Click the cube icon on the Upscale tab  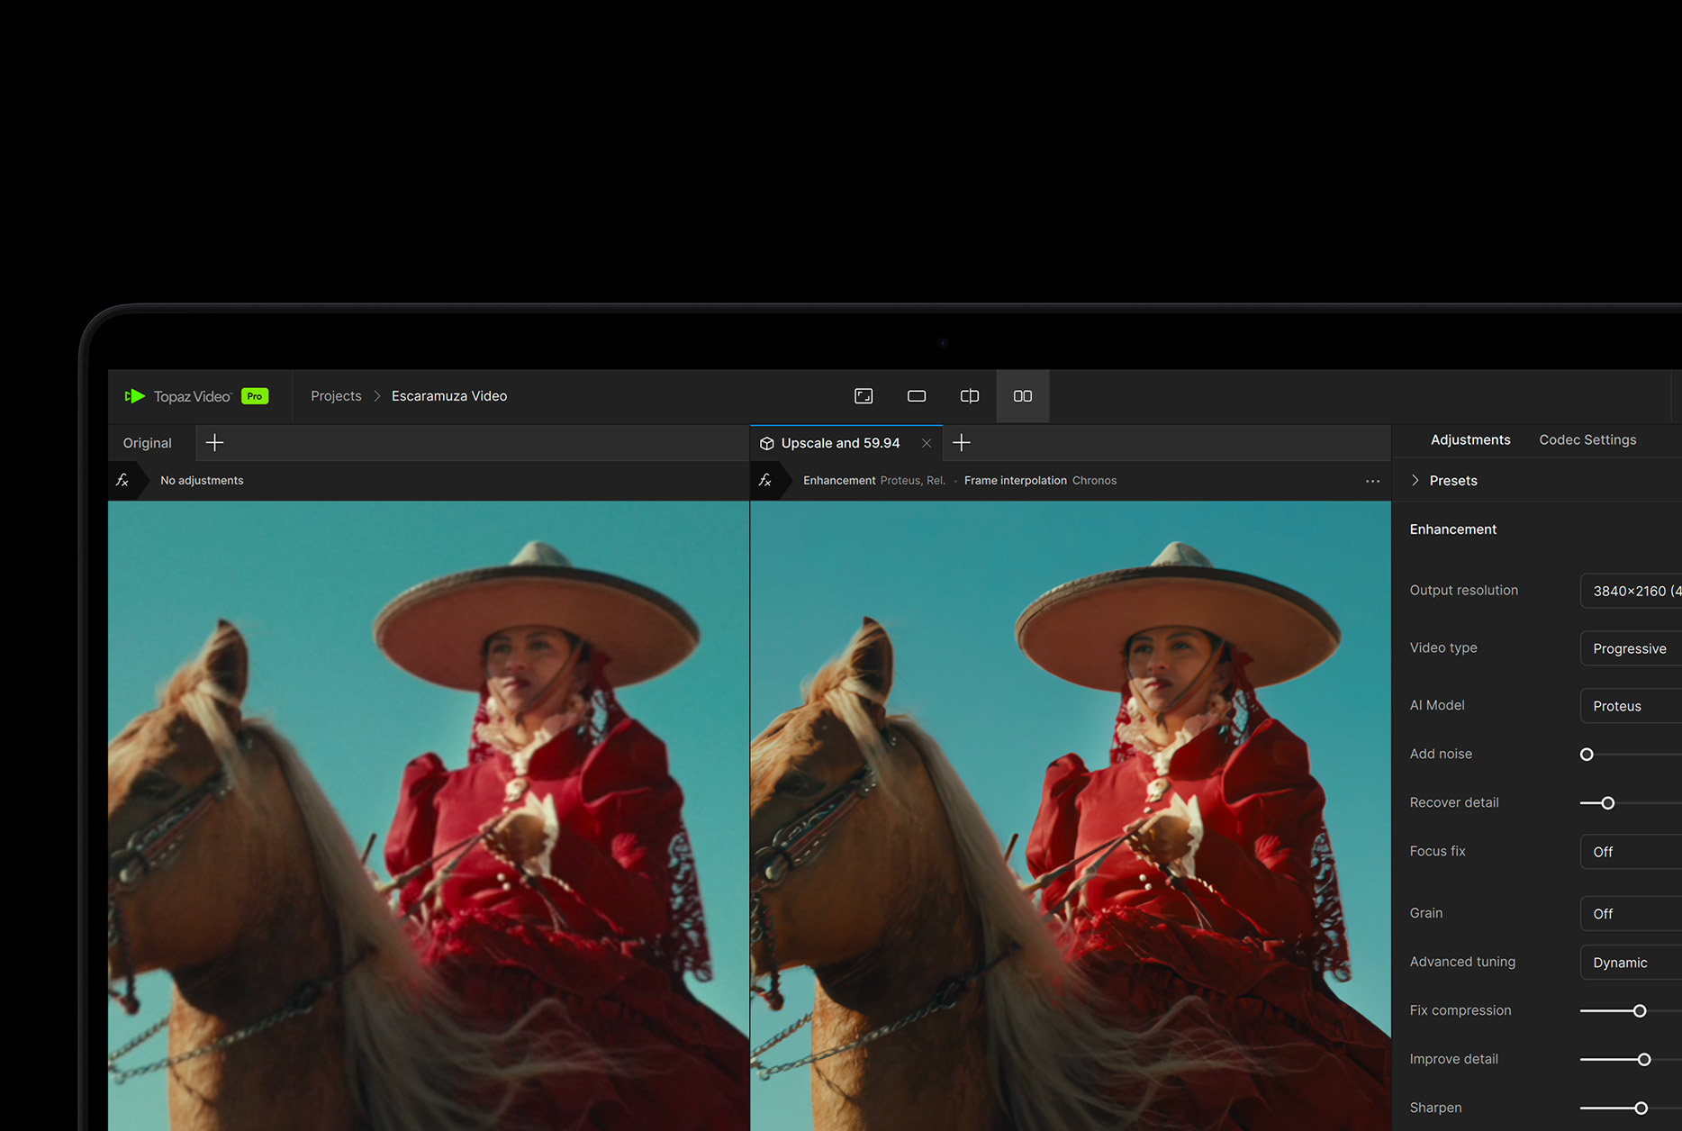[767, 443]
